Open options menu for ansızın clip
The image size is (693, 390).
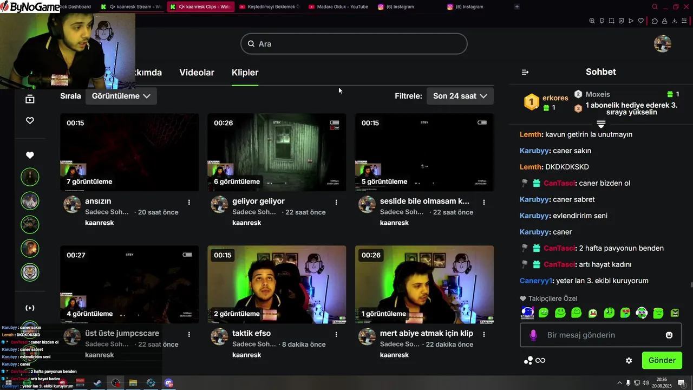(x=189, y=202)
